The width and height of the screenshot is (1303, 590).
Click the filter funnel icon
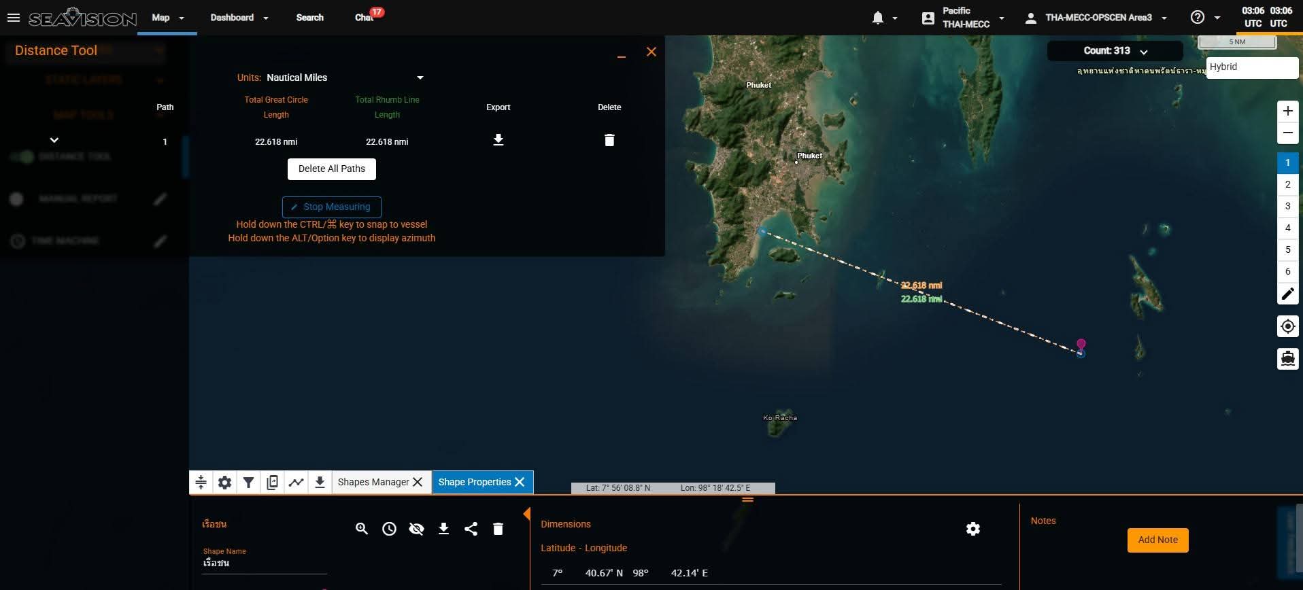click(248, 483)
